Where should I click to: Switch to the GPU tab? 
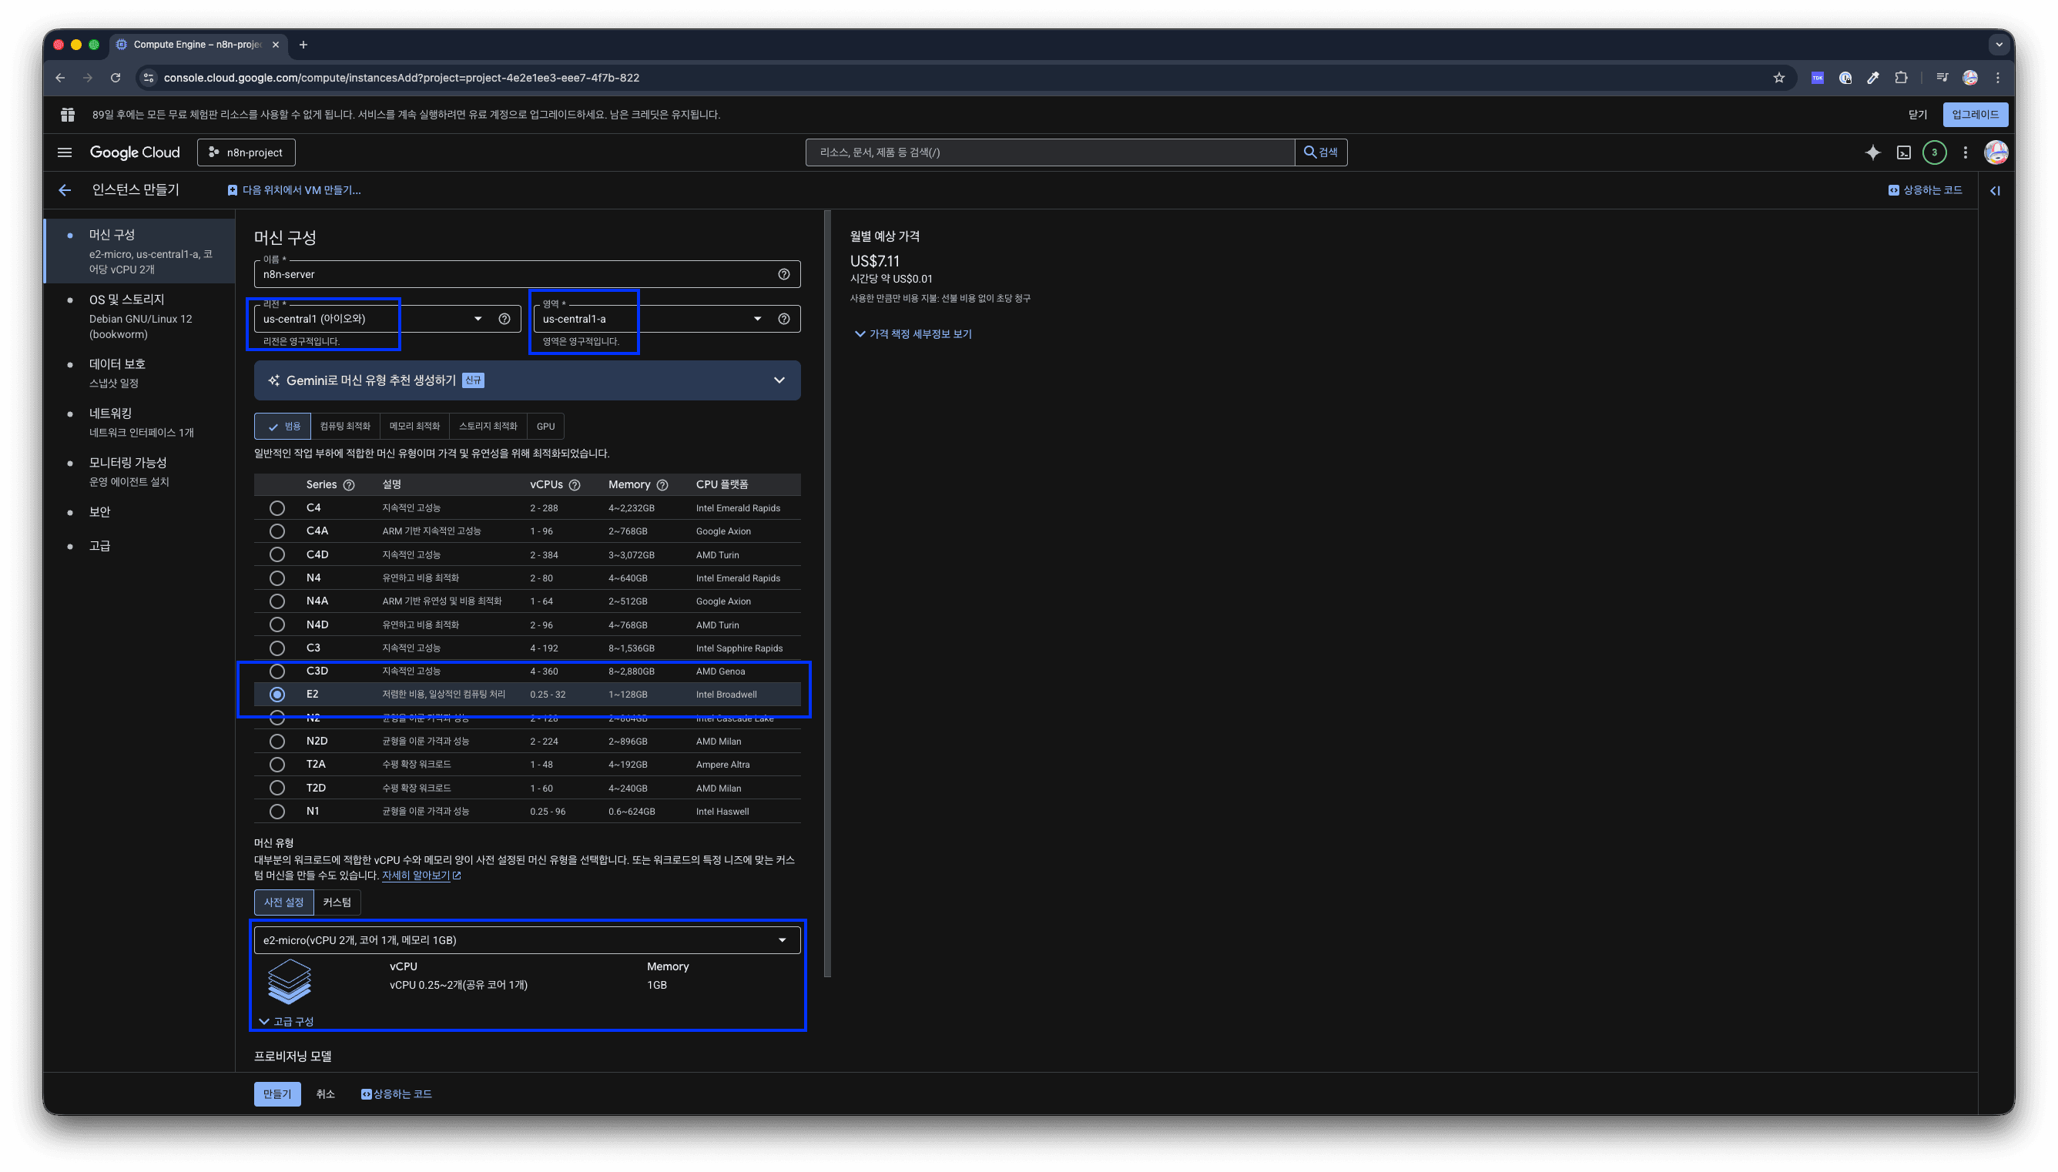click(545, 426)
